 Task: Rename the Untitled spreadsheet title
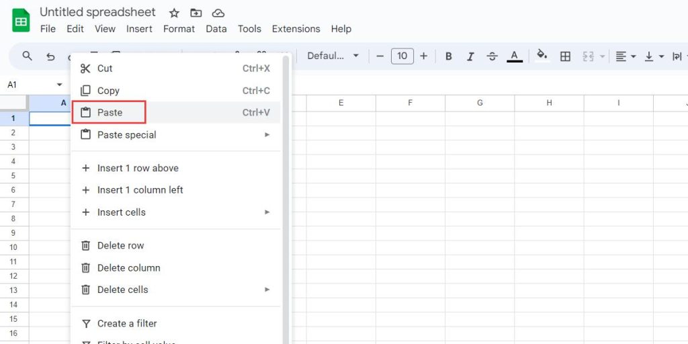[x=98, y=12]
